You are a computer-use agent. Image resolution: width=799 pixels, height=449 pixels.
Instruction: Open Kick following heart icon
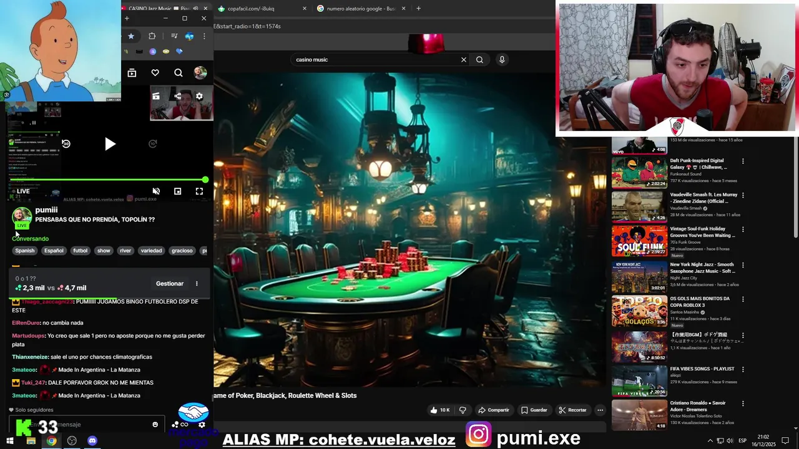click(x=155, y=73)
